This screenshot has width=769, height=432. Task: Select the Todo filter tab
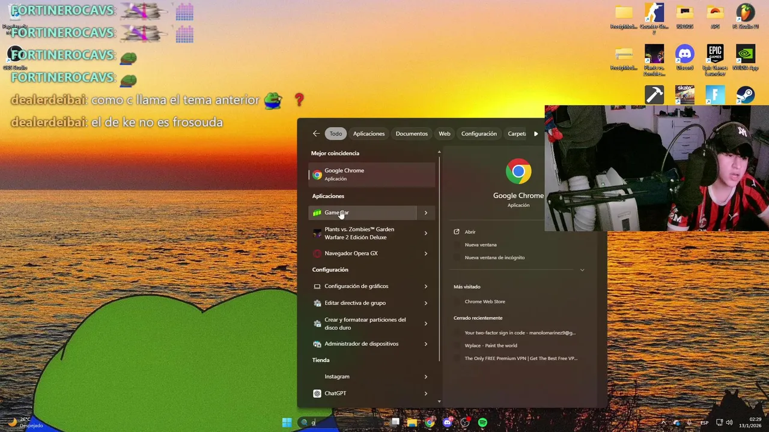(336, 134)
